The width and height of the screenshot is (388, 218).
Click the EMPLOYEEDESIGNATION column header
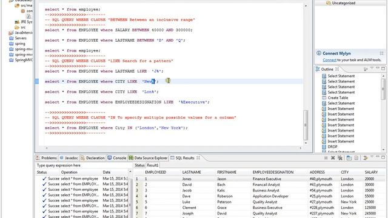tap(273, 172)
